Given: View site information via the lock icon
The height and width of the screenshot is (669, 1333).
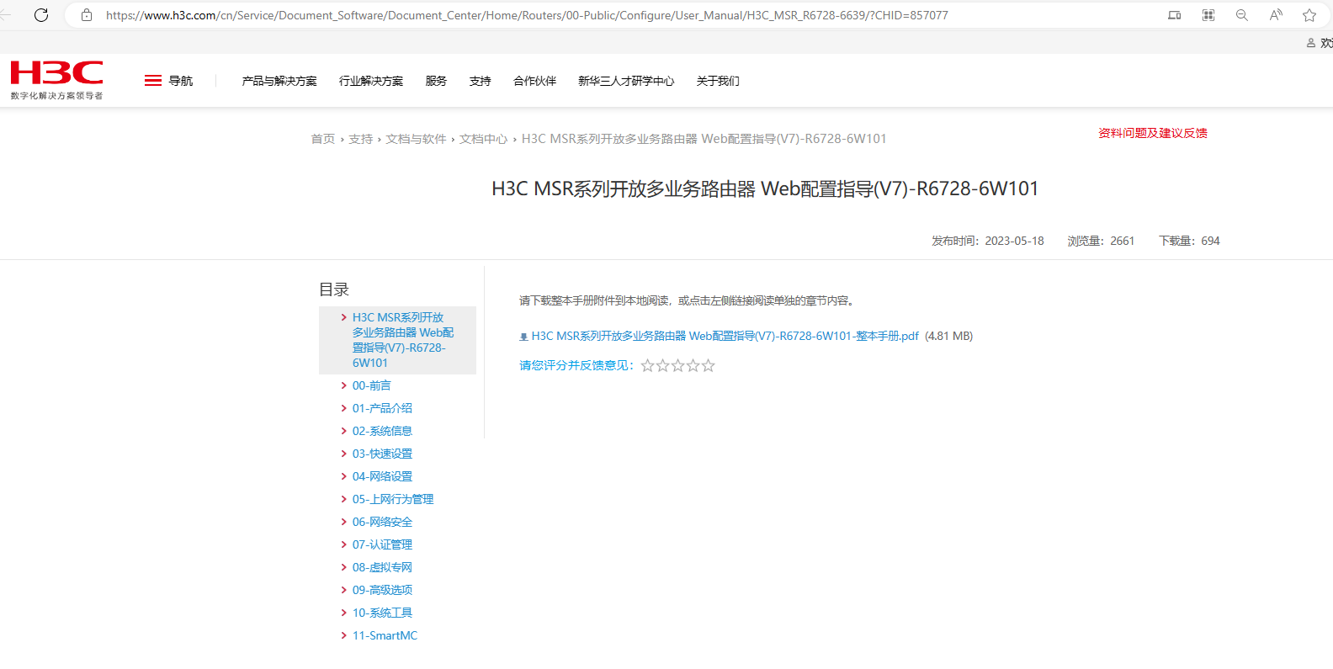Looking at the screenshot, I should 87,15.
